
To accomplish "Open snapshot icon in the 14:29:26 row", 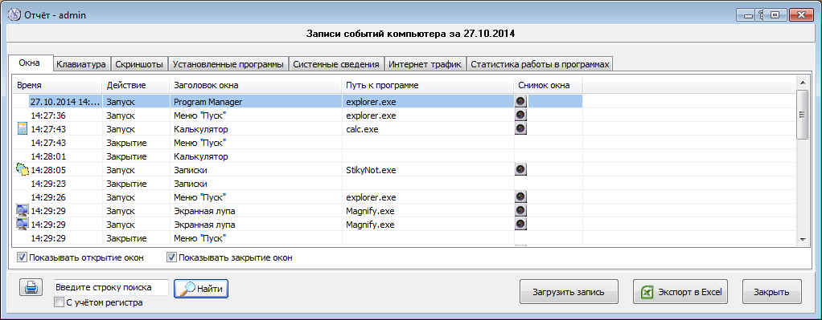I will [520, 196].
